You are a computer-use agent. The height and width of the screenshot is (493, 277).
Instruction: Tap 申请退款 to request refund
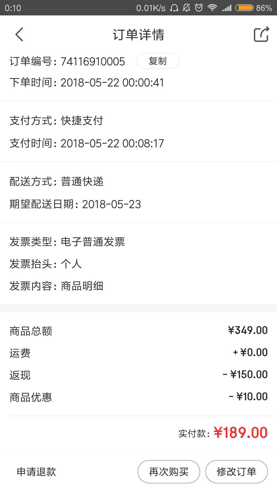point(36,472)
